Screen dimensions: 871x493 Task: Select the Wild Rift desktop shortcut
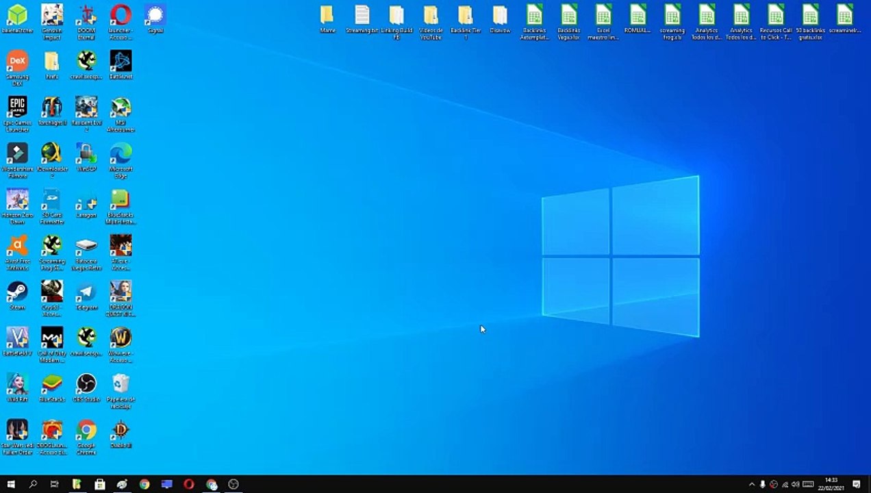click(17, 388)
